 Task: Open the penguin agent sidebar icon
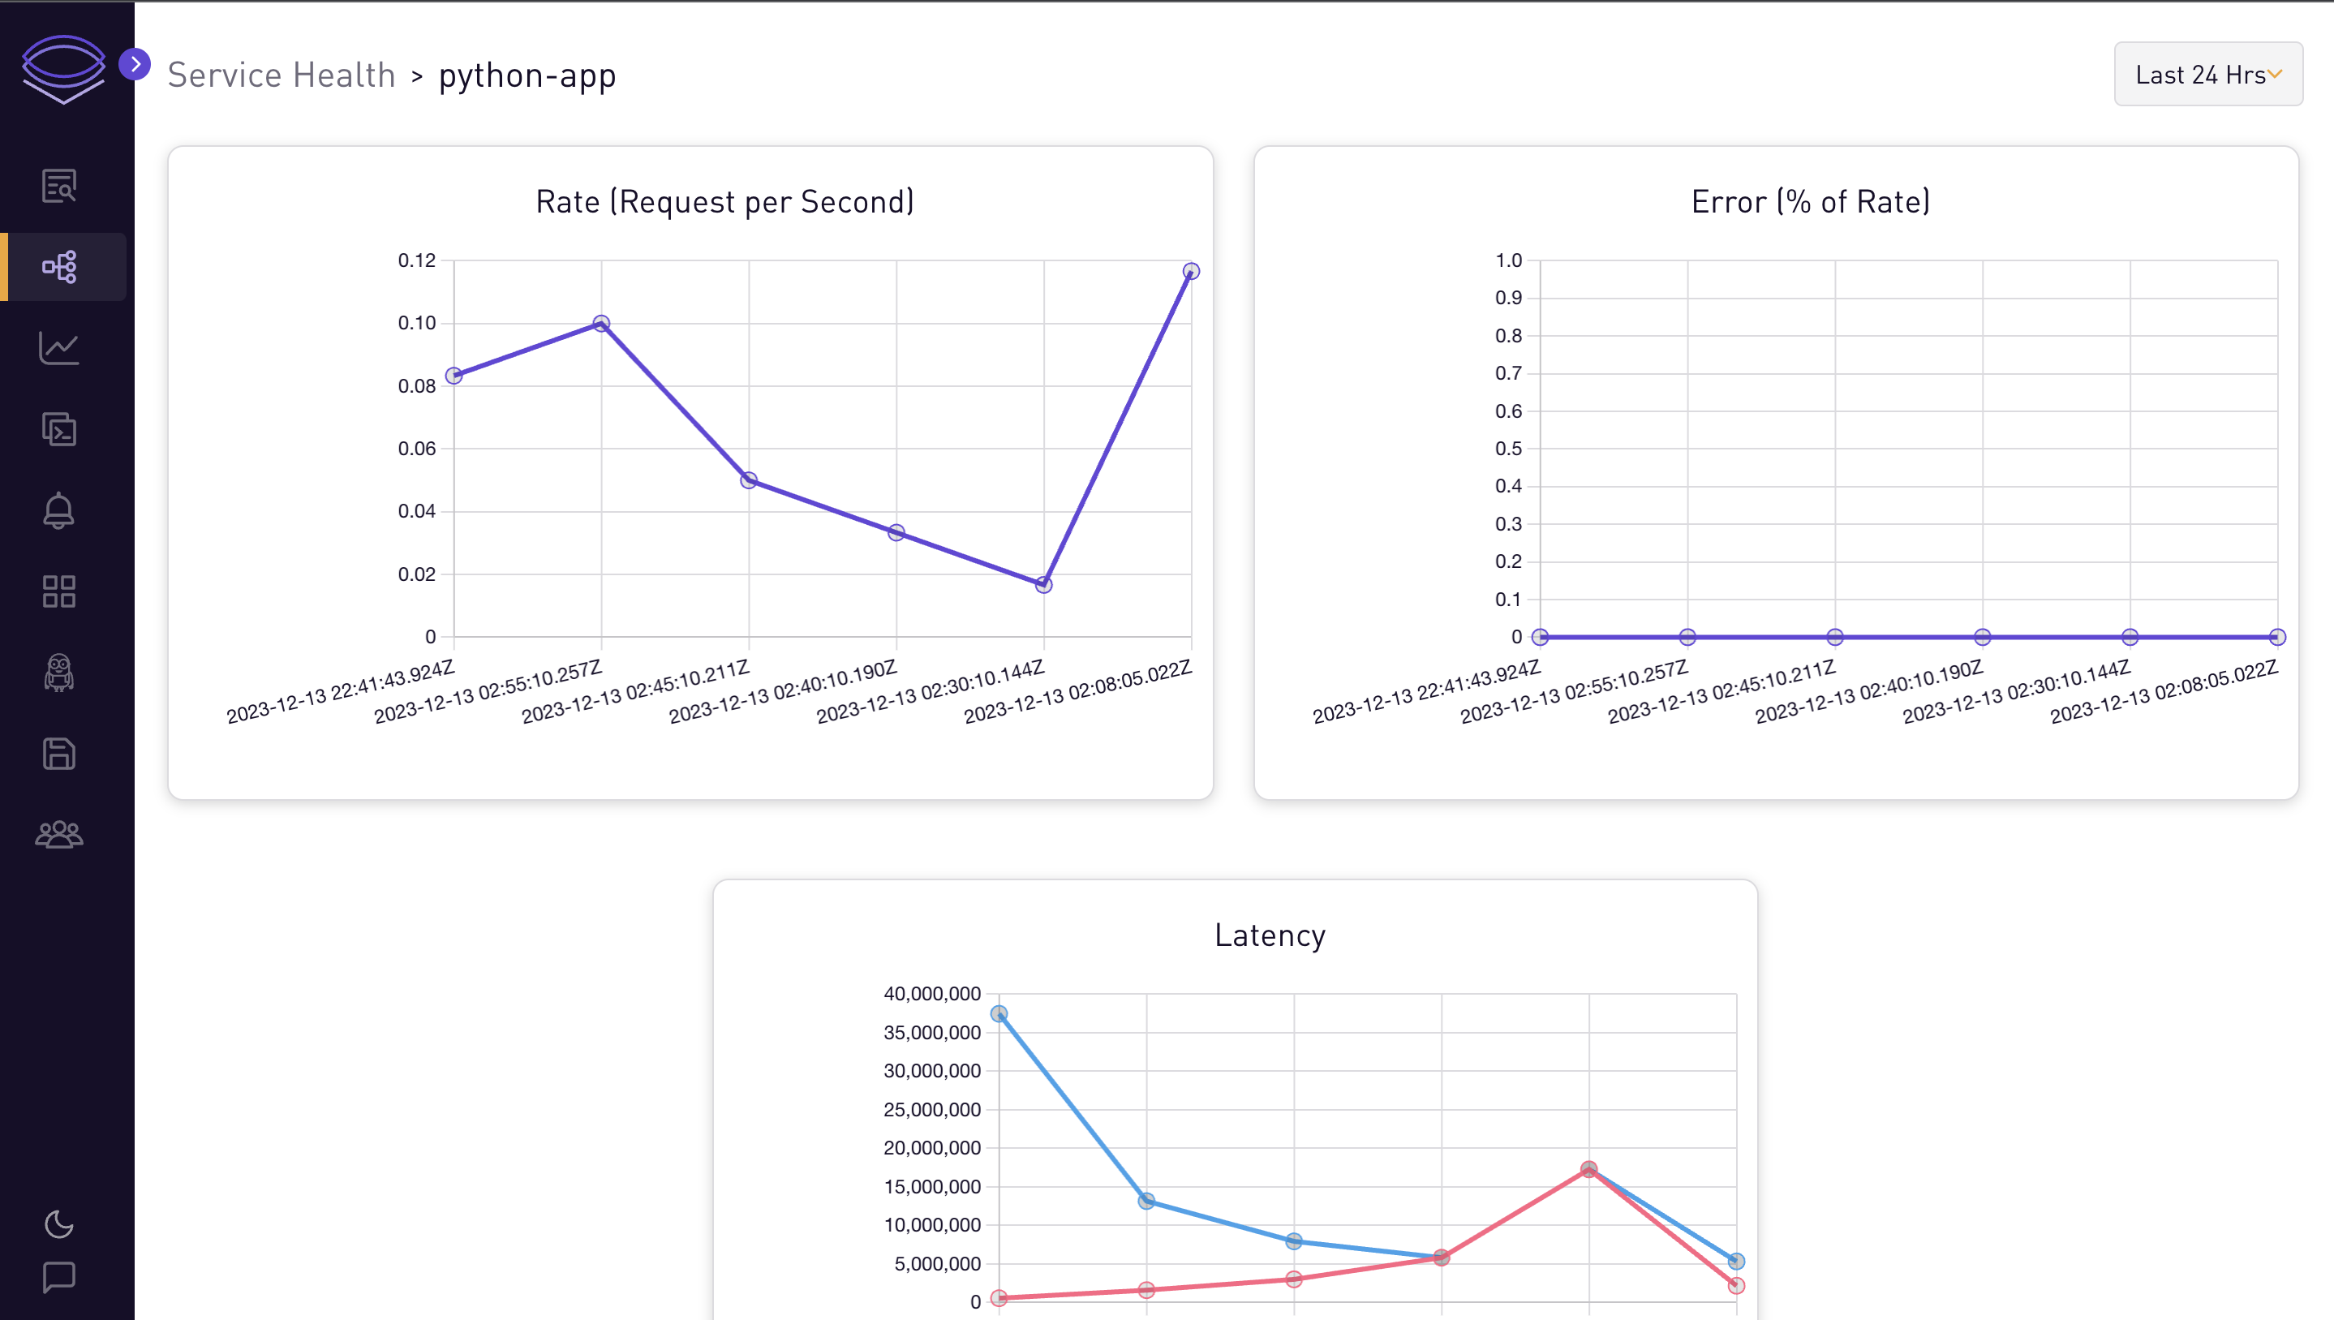click(x=59, y=673)
